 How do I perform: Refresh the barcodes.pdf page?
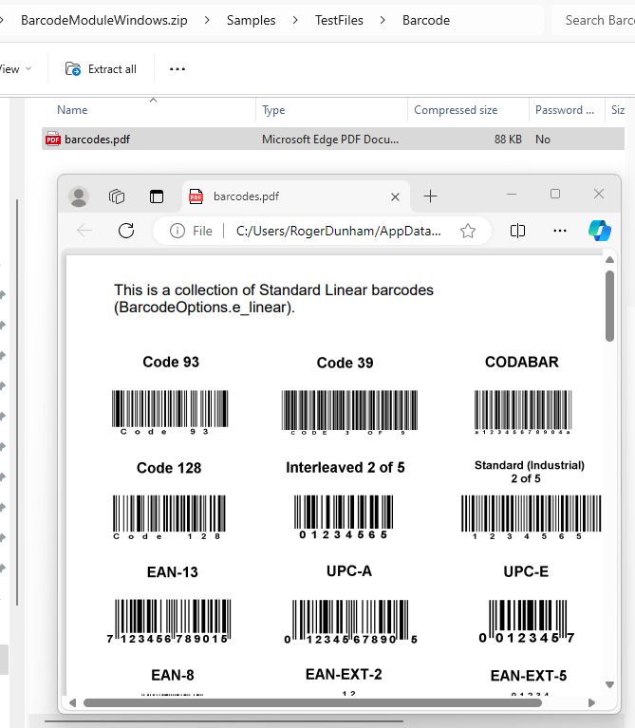tap(126, 231)
